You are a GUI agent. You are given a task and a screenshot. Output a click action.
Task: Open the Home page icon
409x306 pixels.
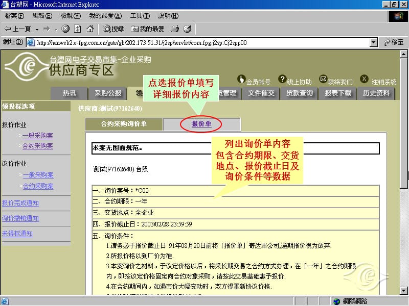pyautogui.click(x=90, y=29)
